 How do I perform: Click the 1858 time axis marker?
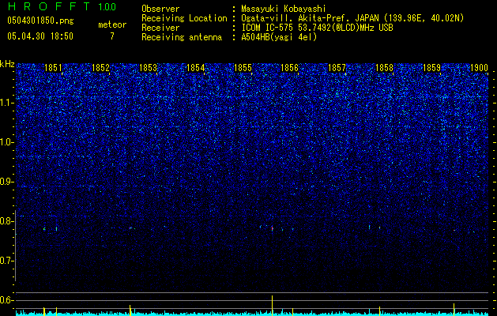click(x=384, y=68)
